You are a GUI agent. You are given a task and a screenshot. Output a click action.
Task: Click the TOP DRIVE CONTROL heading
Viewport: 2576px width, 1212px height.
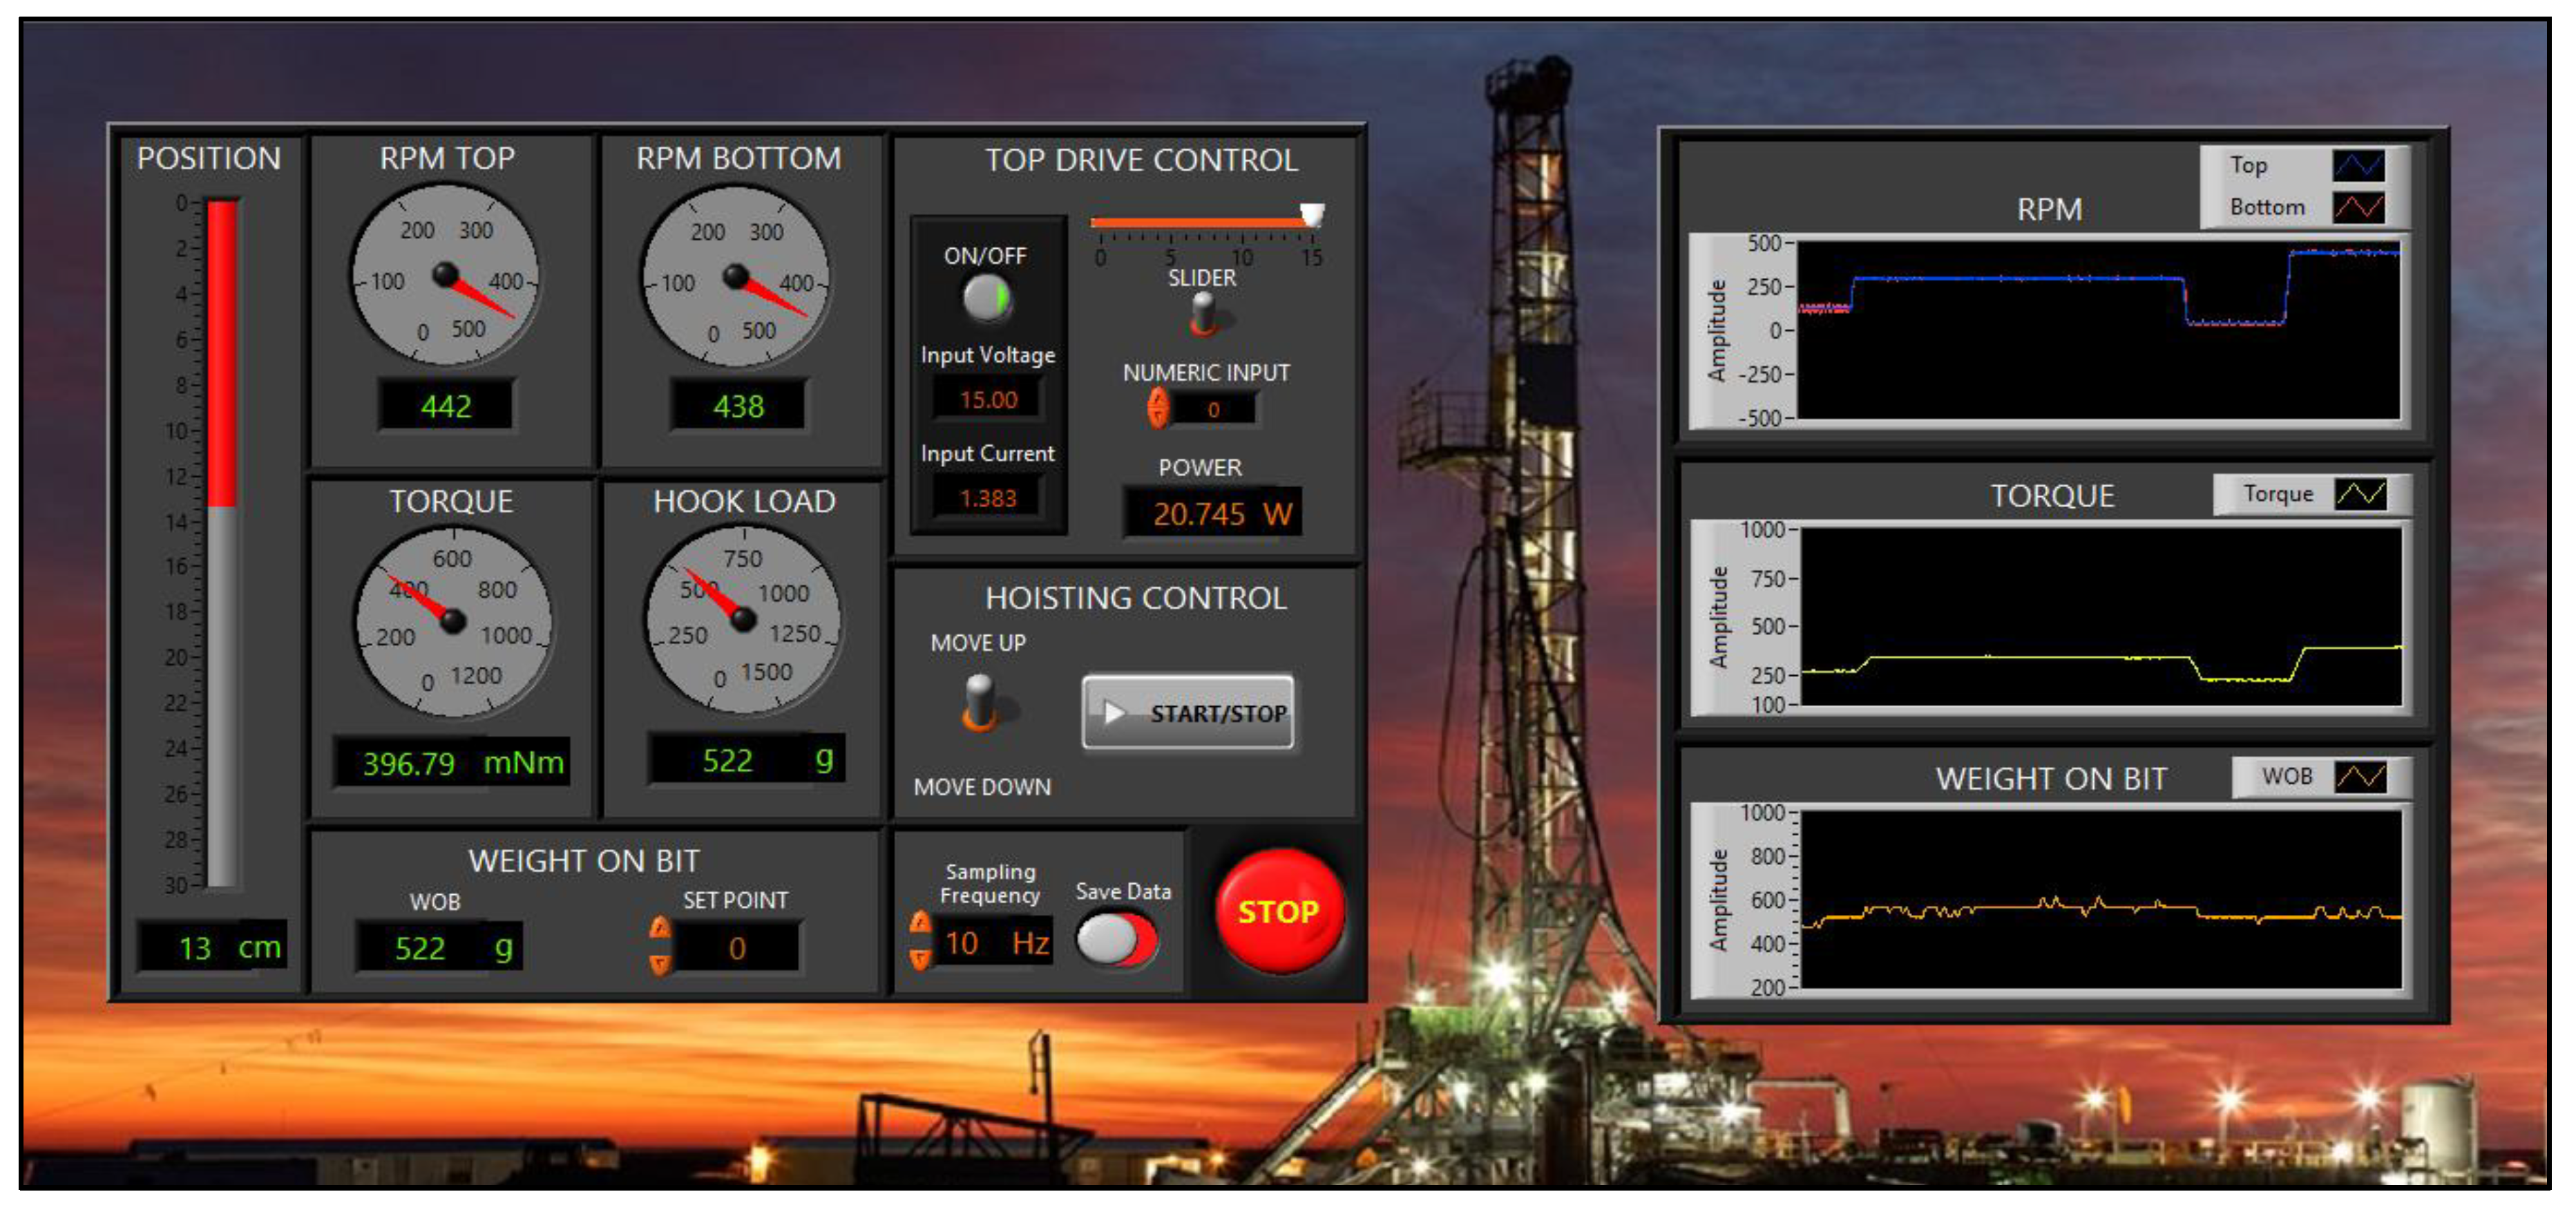point(1141,160)
